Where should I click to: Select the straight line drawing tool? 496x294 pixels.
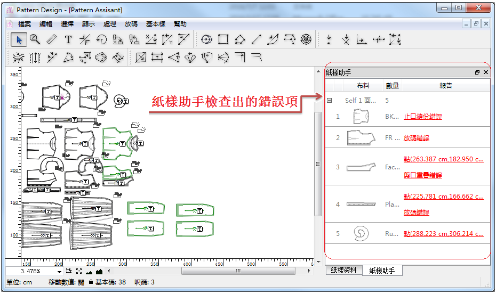(257, 39)
